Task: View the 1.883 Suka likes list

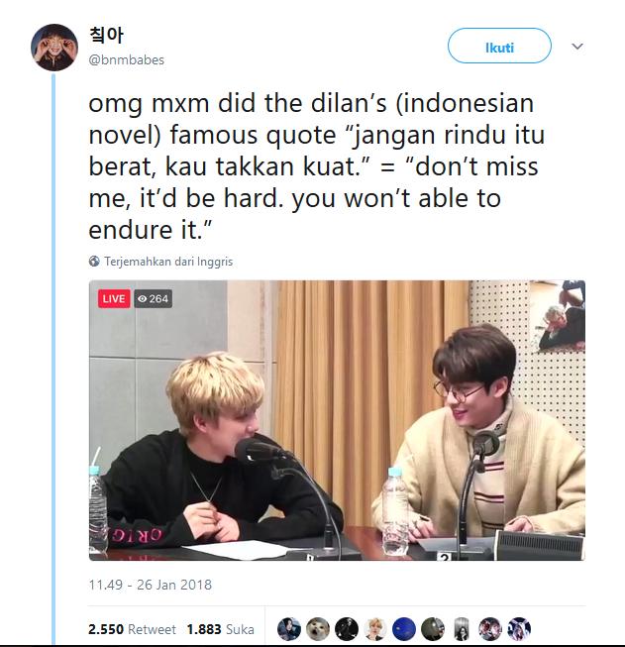Action: pyautogui.click(x=220, y=629)
